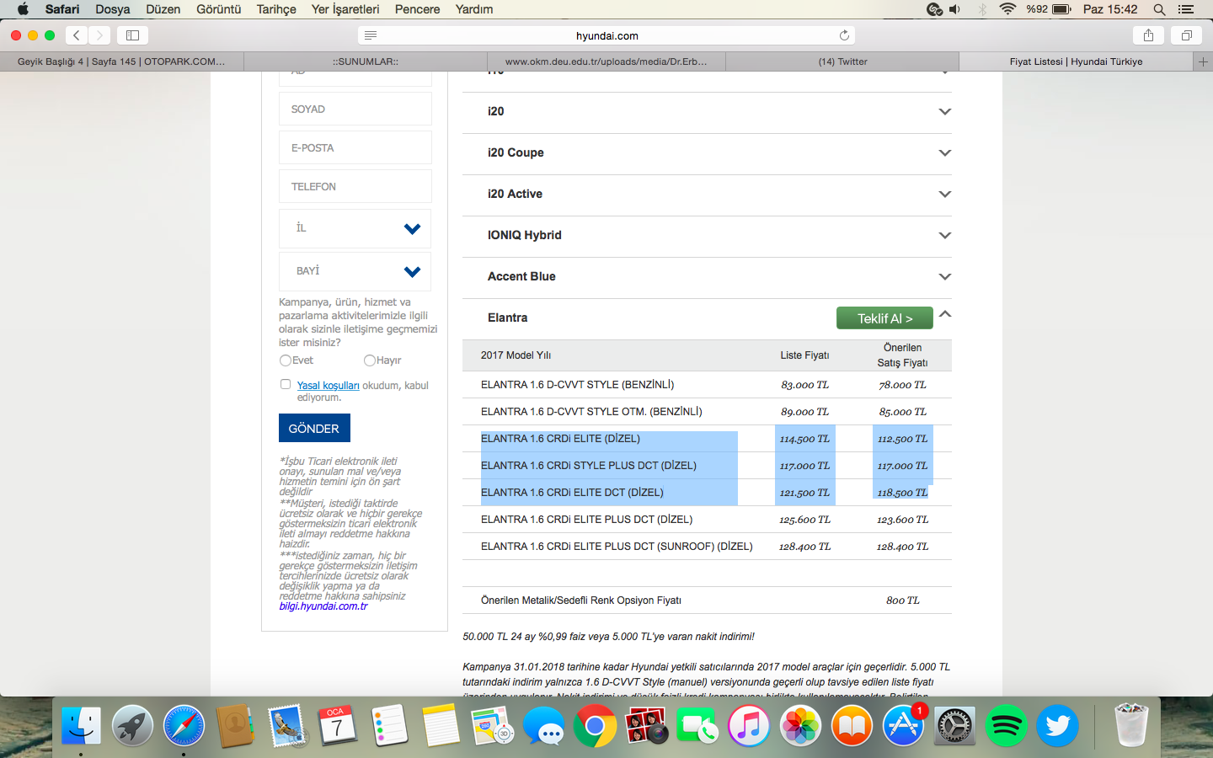Check the Yasal koşulları acceptance checkbox
The width and height of the screenshot is (1213, 758).
[x=286, y=384]
